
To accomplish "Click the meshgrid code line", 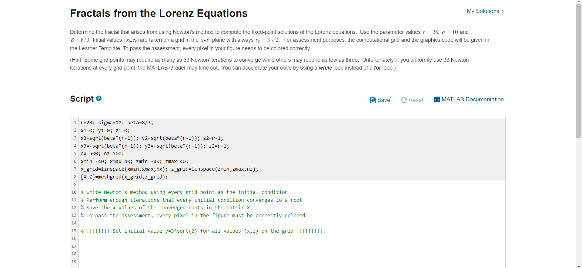I will click(124, 177).
